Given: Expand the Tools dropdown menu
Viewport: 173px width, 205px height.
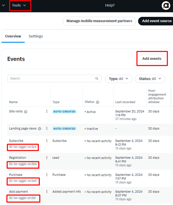Looking at the screenshot, I should click(19, 5).
